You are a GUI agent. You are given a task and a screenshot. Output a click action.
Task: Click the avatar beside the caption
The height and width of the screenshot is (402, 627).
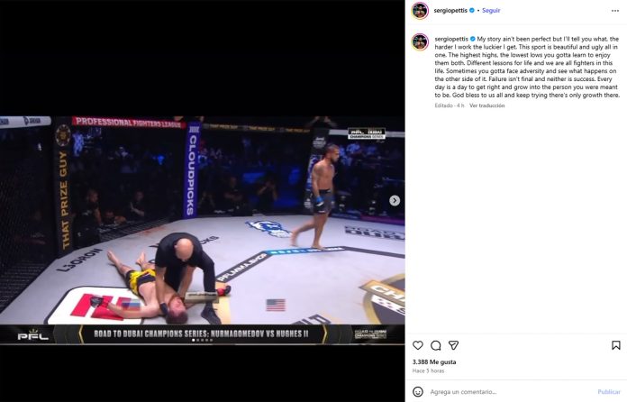tap(420, 42)
